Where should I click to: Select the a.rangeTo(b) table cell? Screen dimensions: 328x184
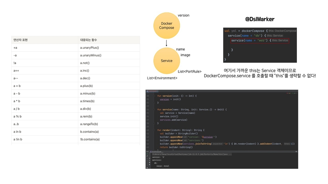click(109, 124)
